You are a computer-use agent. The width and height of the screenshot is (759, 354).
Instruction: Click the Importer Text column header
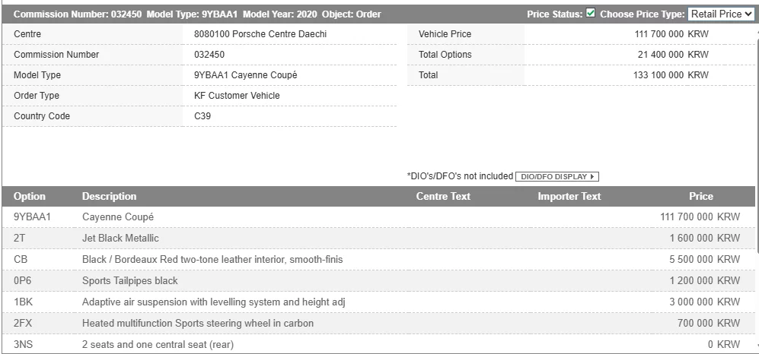[569, 196]
